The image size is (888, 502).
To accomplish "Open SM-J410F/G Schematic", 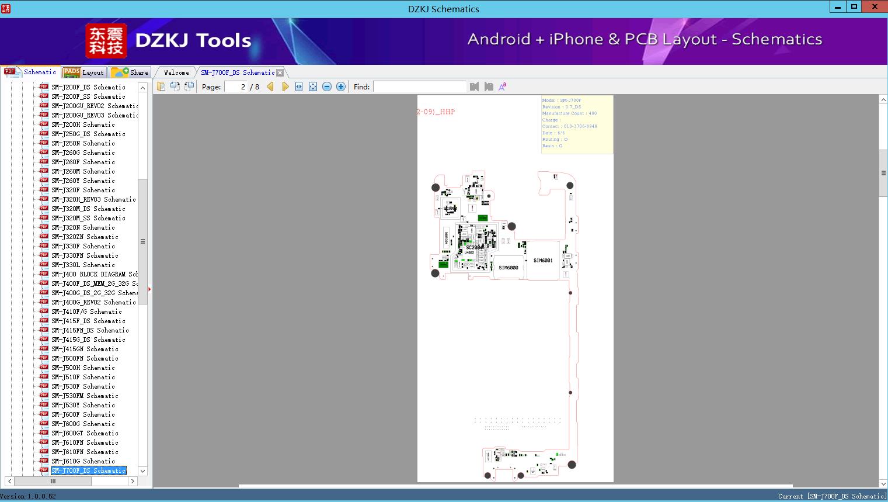I will pos(86,311).
